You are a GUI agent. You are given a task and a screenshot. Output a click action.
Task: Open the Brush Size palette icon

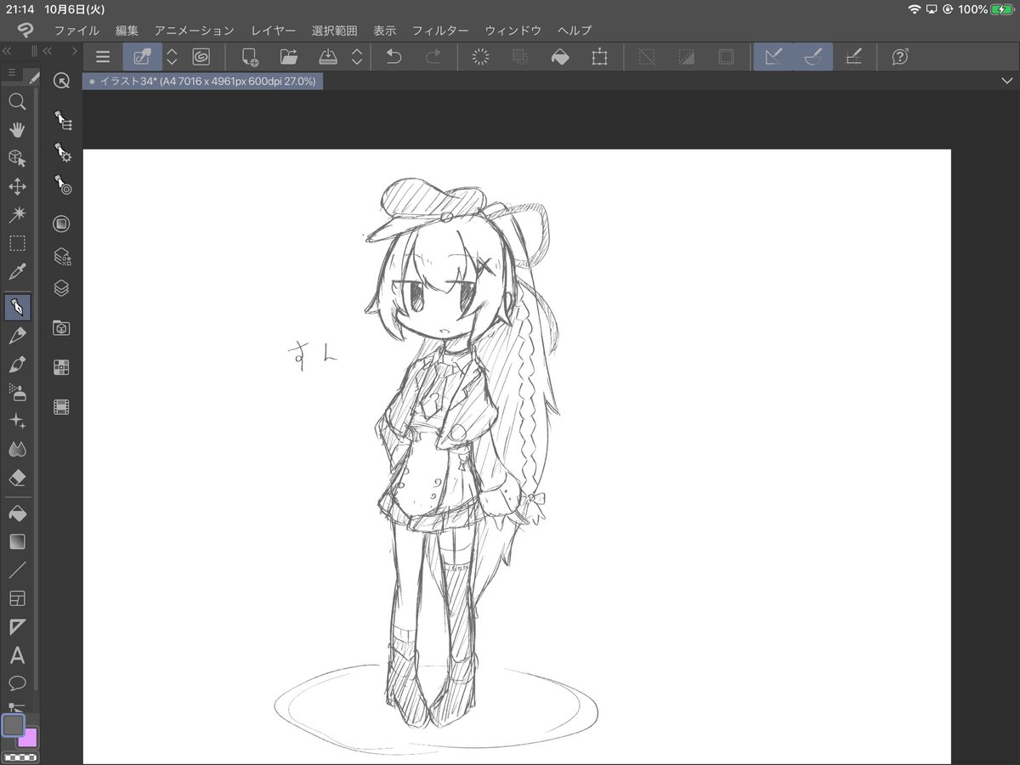pos(61,184)
